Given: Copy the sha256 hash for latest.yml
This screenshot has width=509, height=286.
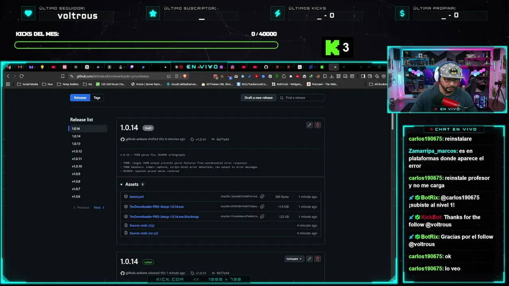Looking at the screenshot, I should point(262,197).
